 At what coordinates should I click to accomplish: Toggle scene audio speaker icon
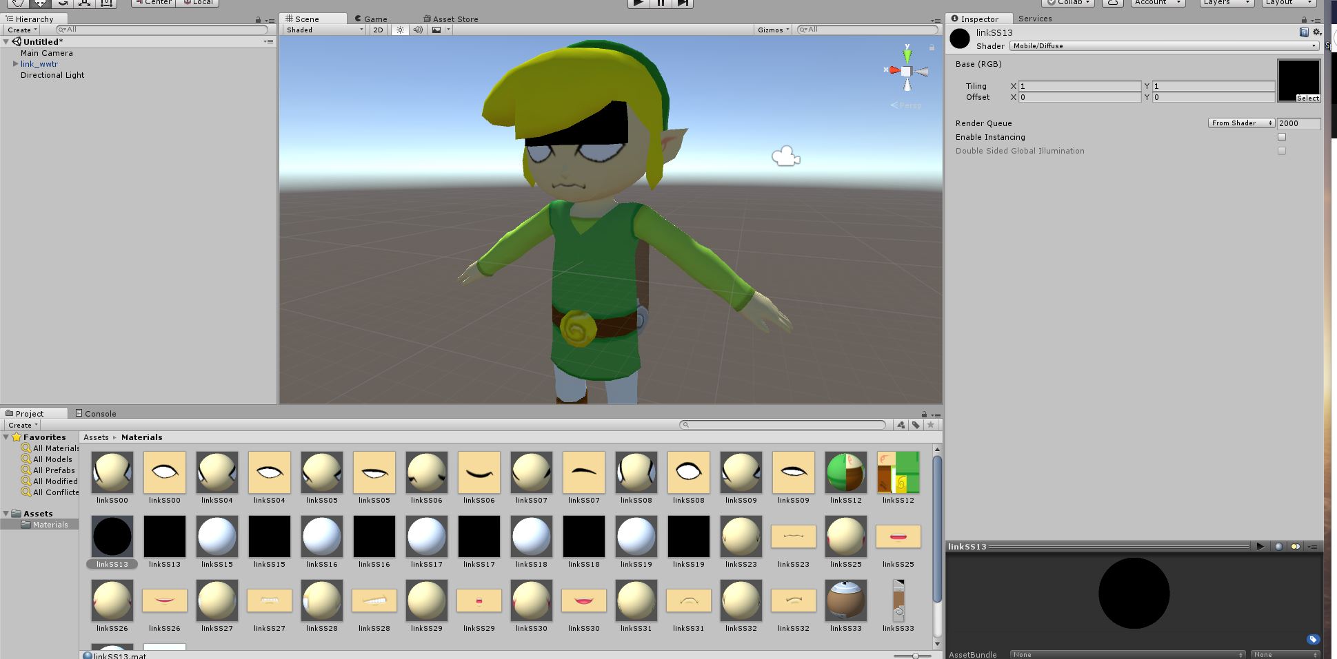pos(418,30)
